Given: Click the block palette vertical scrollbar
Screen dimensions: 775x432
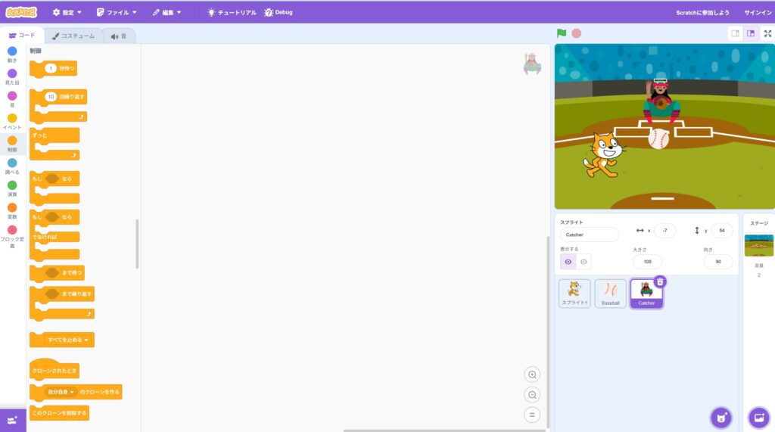Looking at the screenshot, I should 137,244.
